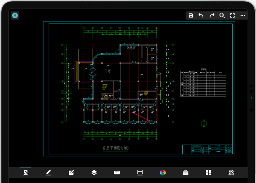Open the more options three-dot menu
The image size is (256, 183).
click(243, 16)
